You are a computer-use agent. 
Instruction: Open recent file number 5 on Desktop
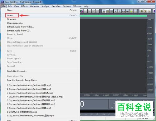[x=41, y=100]
